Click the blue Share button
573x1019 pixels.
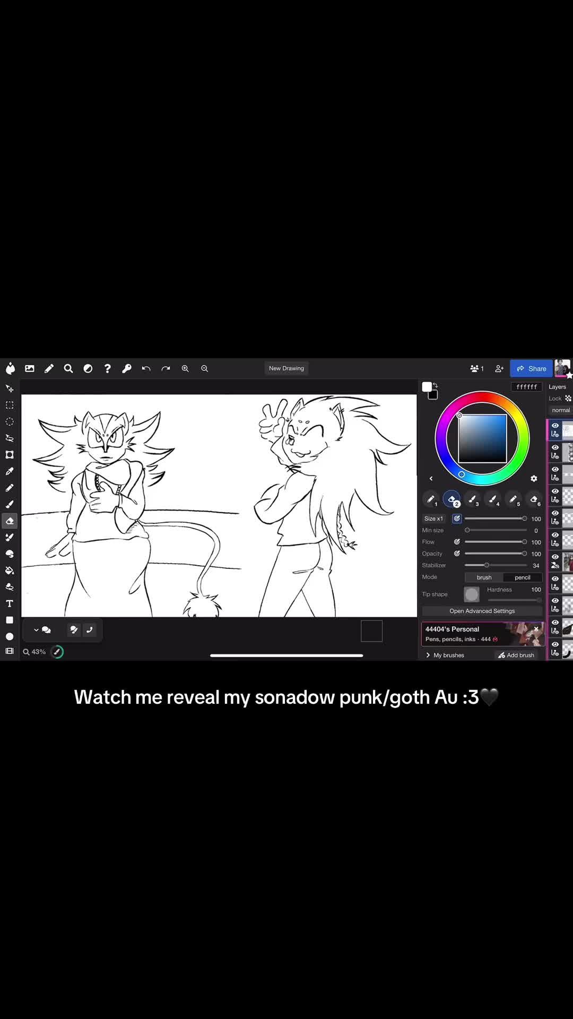(532, 368)
